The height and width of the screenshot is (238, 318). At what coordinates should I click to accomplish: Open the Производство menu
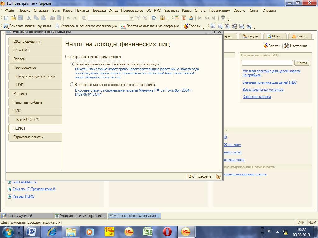click(132, 11)
